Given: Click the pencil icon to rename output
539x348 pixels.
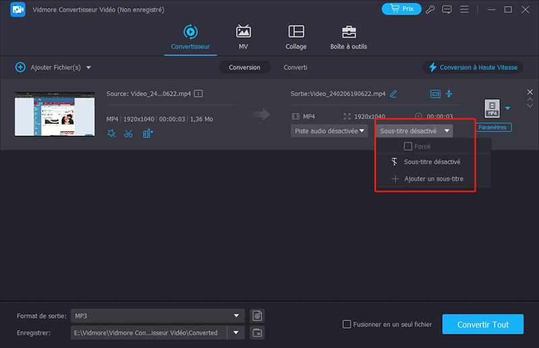Looking at the screenshot, I should coord(393,94).
